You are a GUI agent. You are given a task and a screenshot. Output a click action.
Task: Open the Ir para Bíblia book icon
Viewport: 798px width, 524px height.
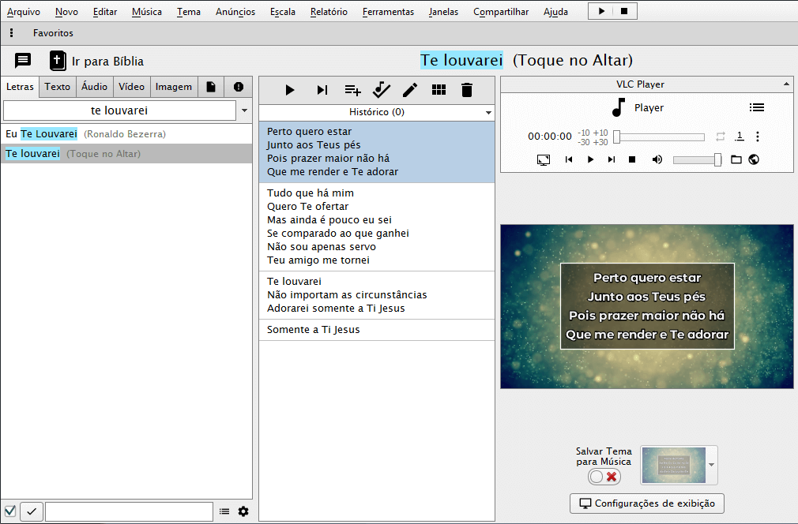pyautogui.click(x=58, y=61)
